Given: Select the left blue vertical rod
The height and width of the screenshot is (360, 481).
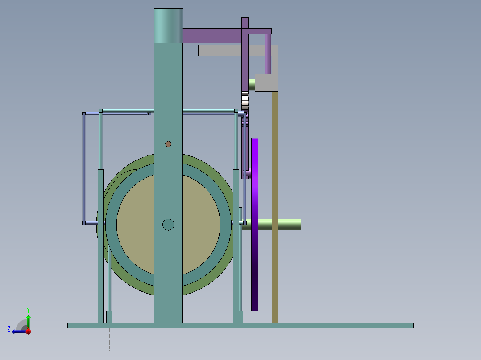Looking at the screenshot, I should click(84, 168).
